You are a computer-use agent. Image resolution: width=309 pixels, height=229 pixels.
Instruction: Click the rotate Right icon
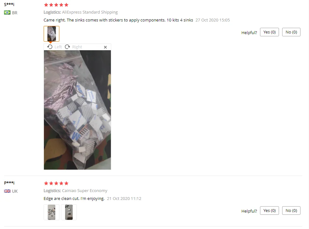67,47
